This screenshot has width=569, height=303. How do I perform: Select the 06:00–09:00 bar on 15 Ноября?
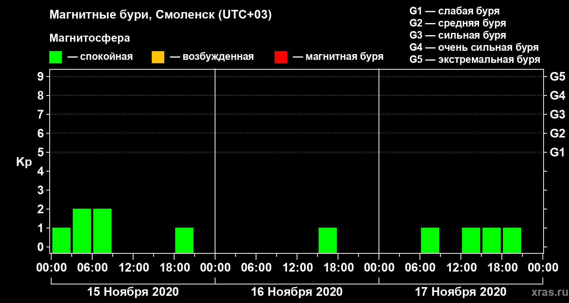pyautogui.click(x=102, y=231)
